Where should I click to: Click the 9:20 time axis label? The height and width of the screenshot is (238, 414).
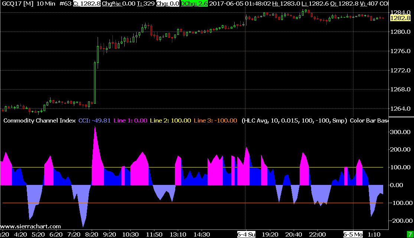110,235
